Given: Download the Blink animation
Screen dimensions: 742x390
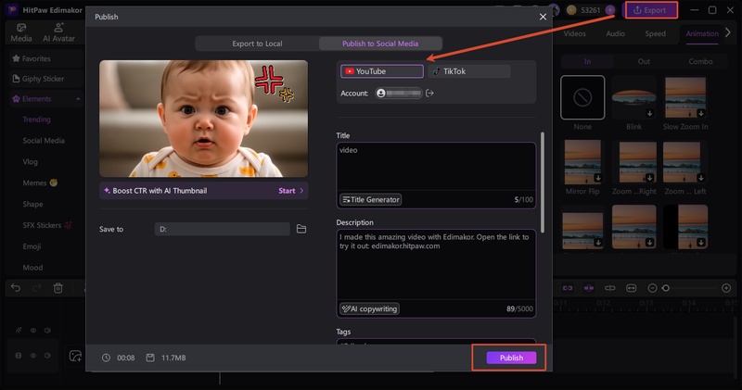Looking at the screenshot, I should 650,113.
